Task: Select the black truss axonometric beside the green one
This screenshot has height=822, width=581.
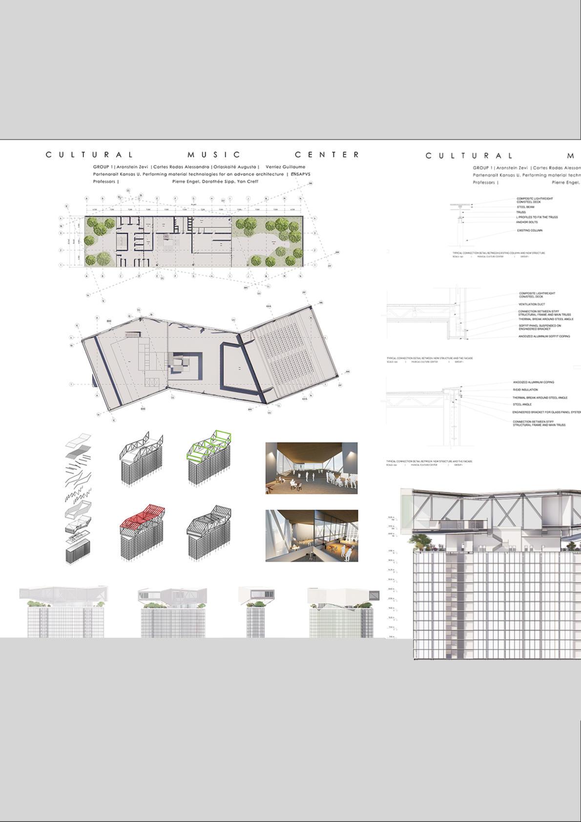Action: tap(142, 458)
